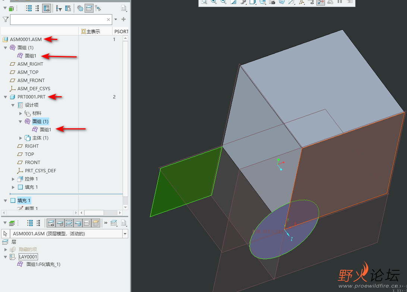Select the ASM_RIGHT datum plane

click(30, 64)
